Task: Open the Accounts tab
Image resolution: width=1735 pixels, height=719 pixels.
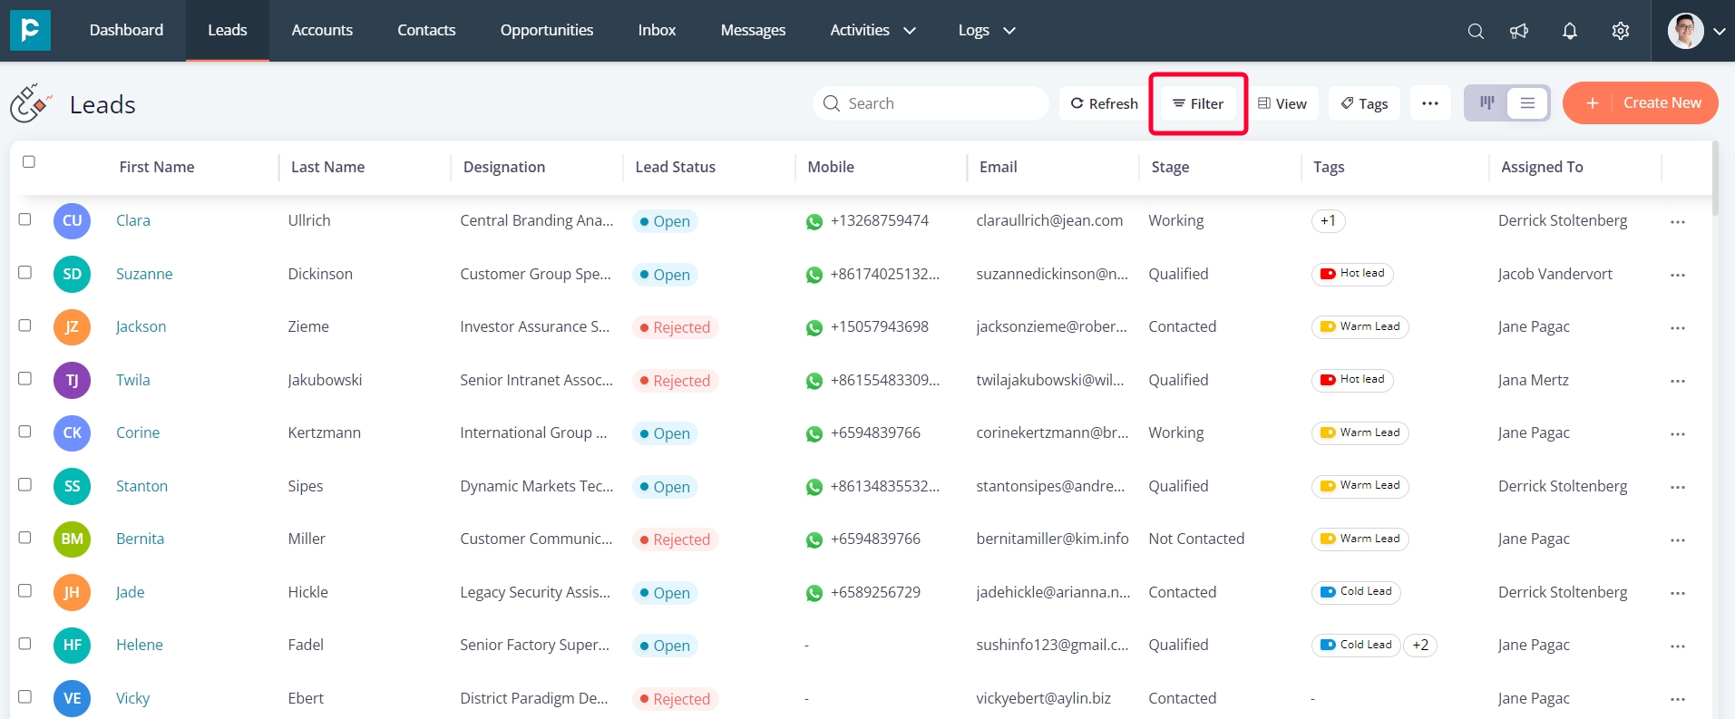Action: 322,30
